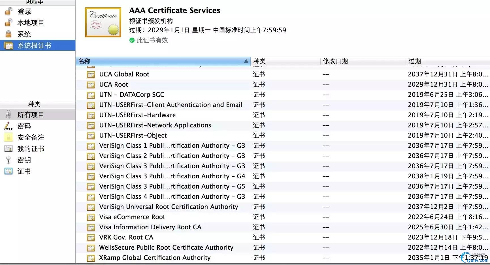This screenshot has height=265, width=490.
Task: Click the certificate icon beside VRK Gov. Root CA
Action: pos(91,238)
